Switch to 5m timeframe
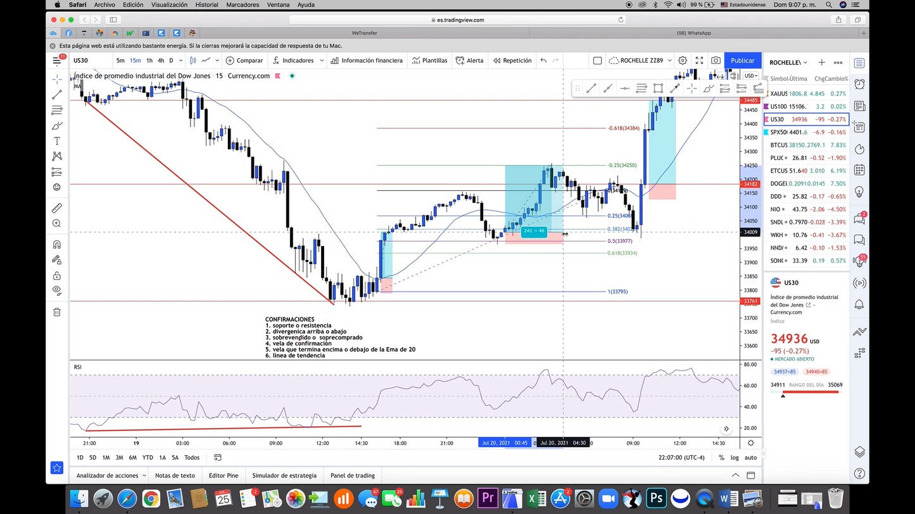This screenshot has height=514, width=915. (120, 61)
